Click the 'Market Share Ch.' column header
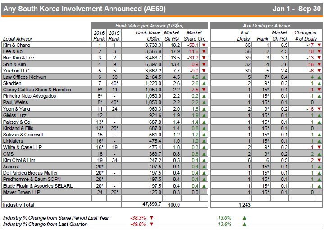The image size is (324, 230). 194,36
